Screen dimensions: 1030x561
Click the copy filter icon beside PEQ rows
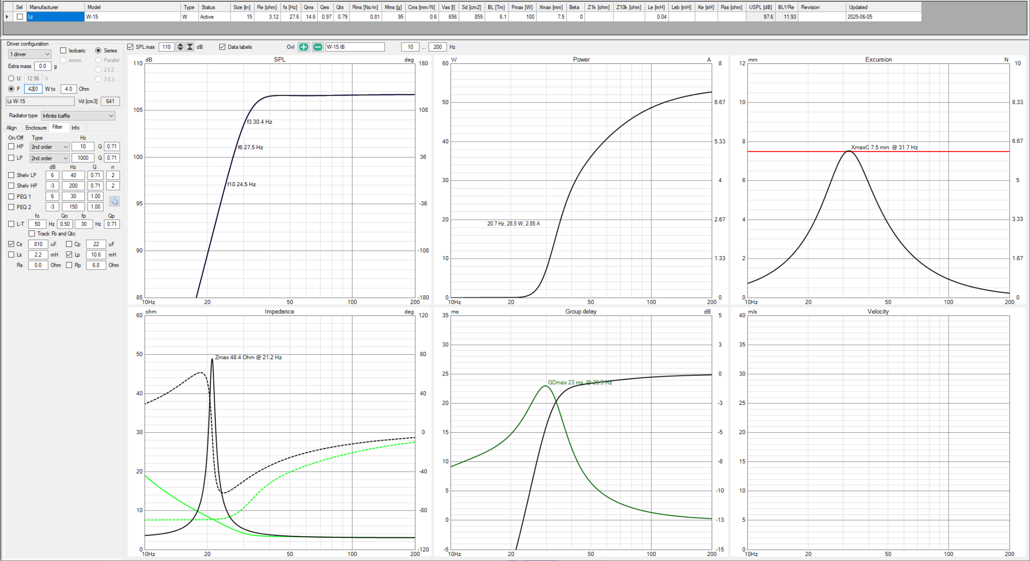115,201
